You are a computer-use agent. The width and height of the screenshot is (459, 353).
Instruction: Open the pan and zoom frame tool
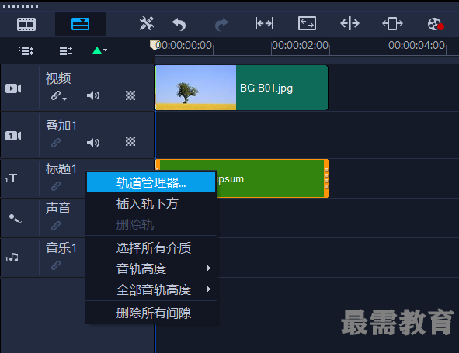tap(307, 23)
